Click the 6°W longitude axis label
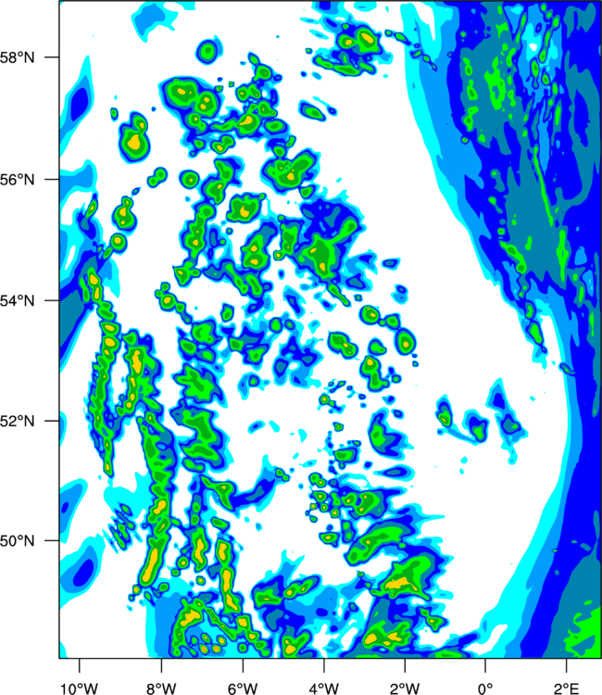Screen dimensions: 602x695 pyautogui.click(x=243, y=688)
